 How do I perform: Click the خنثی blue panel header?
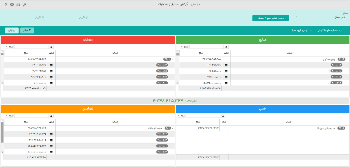[x=263, y=109]
